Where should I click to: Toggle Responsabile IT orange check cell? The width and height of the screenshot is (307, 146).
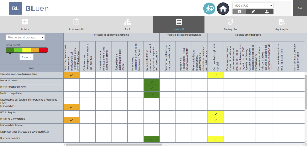[71, 107]
